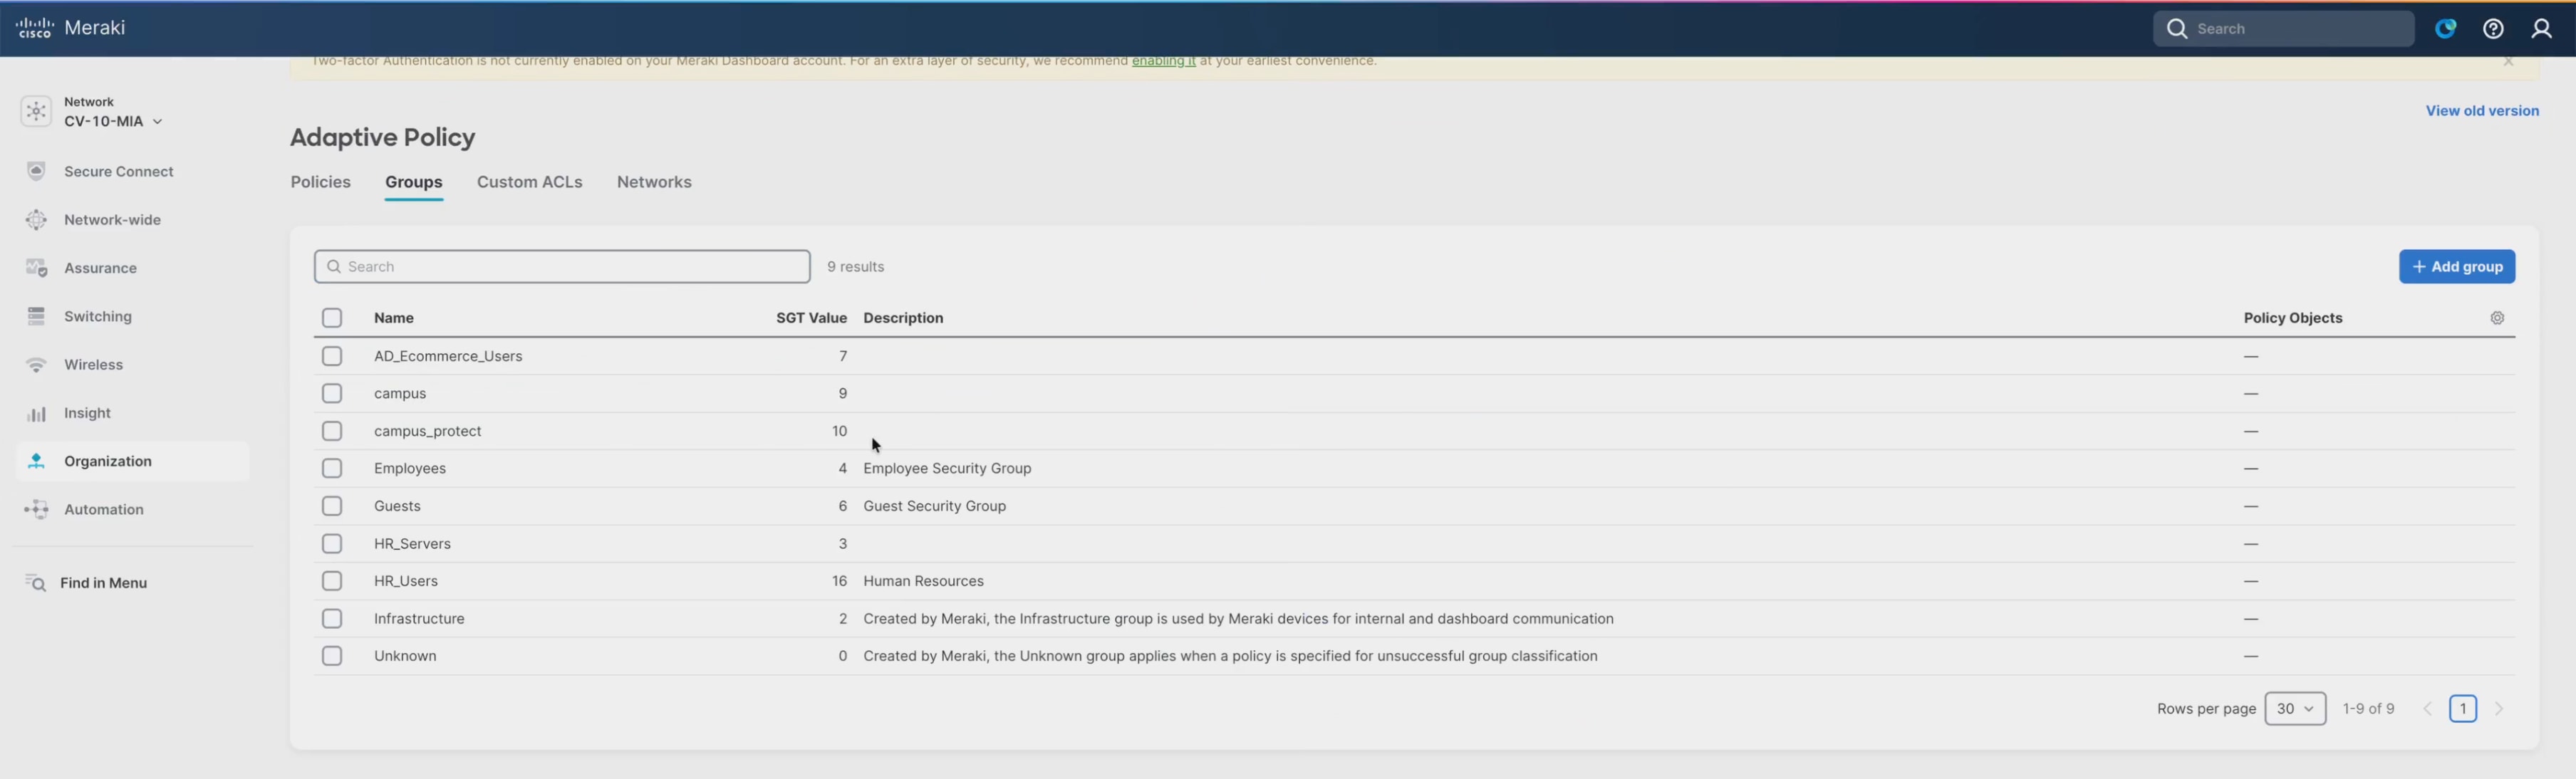Select the HR_Users group checkbox
This screenshot has height=779, width=2576.
pyautogui.click(x=332, y=581)
